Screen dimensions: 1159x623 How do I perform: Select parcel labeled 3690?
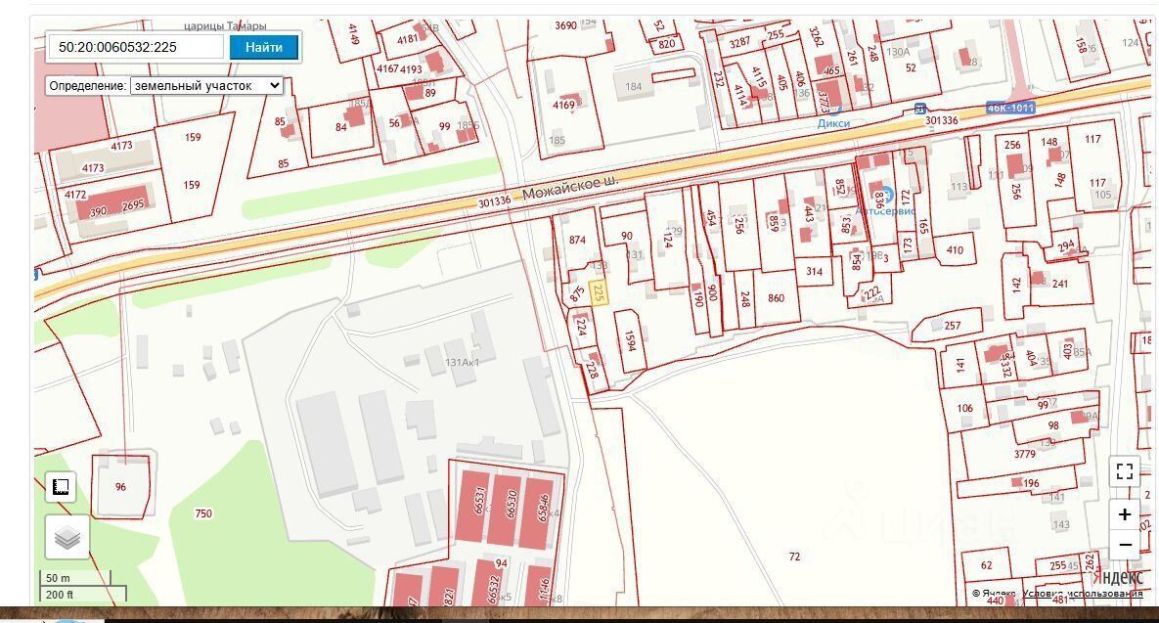point(565,25)
